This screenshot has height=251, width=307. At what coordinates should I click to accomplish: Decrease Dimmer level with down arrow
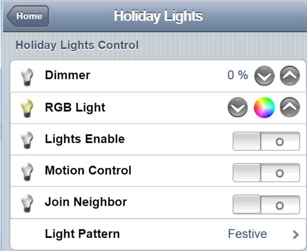(x=264, y=76)
